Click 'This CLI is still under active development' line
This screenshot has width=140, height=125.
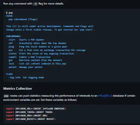coord(50,26)
